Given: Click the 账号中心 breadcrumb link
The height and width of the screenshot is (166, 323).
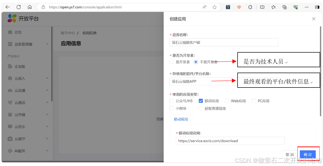Looking at the screenshot, I should pyautogui.click(x=68, y=33).
